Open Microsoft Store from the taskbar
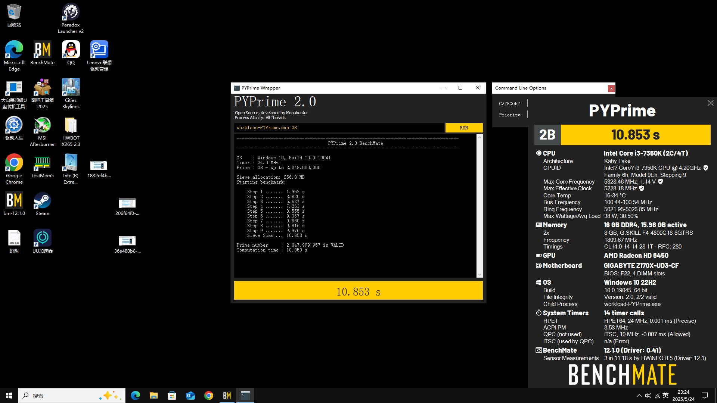 (x=172, y=396)
